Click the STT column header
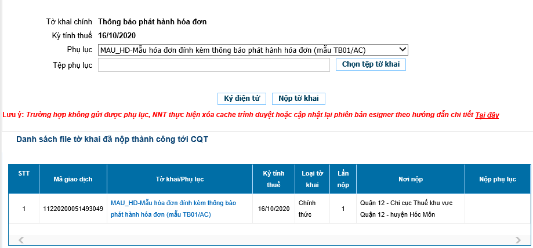This screenshot has width=533, height=248. (23, 173)
